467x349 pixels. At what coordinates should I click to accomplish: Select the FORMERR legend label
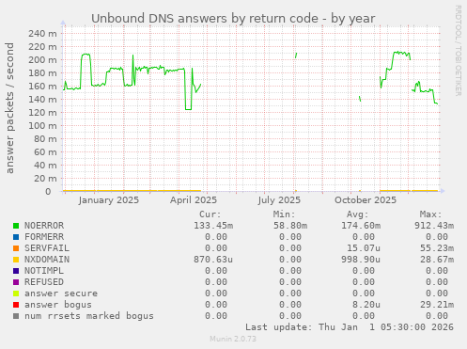tap(44, 237)
